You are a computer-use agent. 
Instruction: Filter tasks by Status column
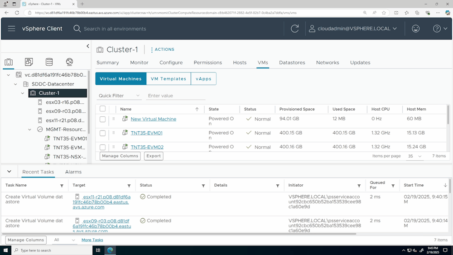coord(203,186)
